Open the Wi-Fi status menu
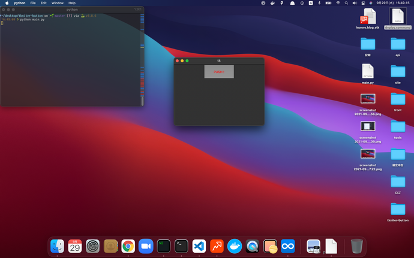This screenshot has height=258, width=414. point(338,3)
